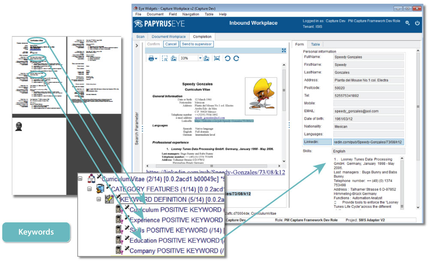Click the Date of birth field
429x261 pixels.
[x=368, y=119]
